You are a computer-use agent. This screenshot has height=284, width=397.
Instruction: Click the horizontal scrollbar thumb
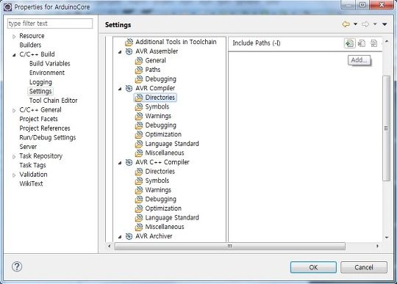click(x=229, y=246)
